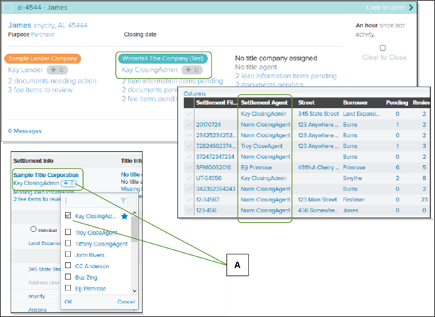Click the checkbox in al-4544 James header
The width and height of the screenshot is (435, 317).
coord(8,8)
